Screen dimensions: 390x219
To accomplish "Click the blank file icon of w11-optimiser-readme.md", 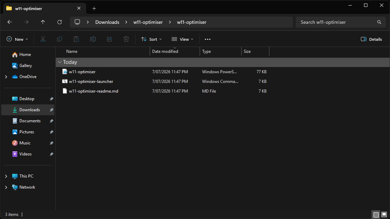I will 65,91.
